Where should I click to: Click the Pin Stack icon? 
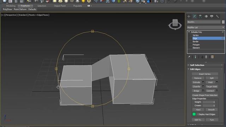tap(189, 57)
